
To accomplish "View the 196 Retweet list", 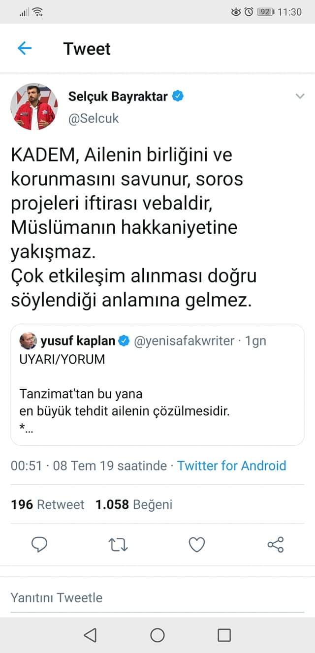I will point(48,504).
